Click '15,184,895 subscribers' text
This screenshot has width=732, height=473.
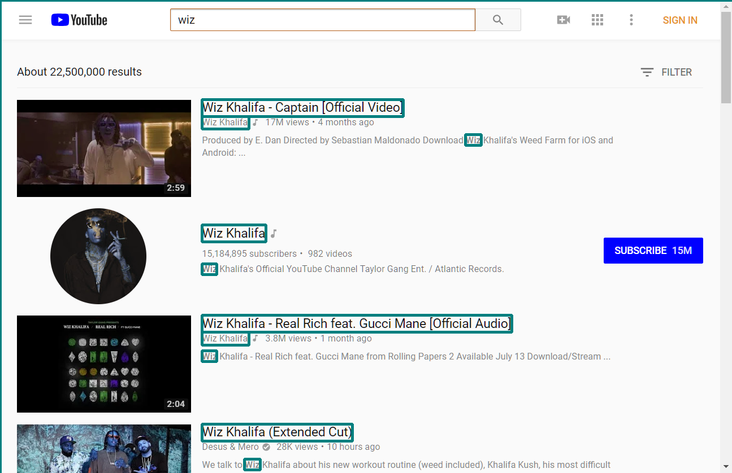[x=249, y=254]
